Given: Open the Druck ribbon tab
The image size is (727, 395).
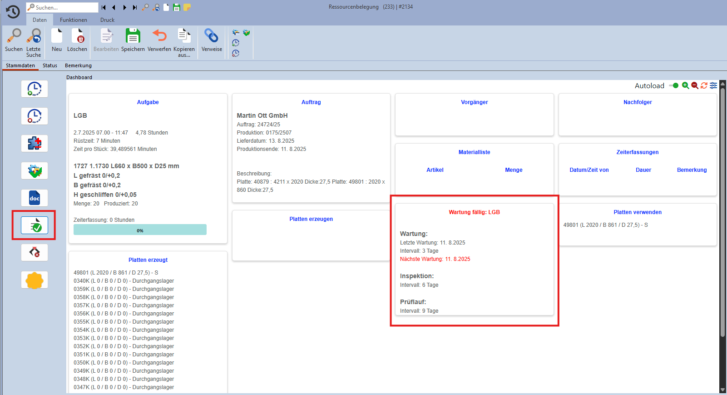Looking at the screenshot, I should tap(107, 20).
